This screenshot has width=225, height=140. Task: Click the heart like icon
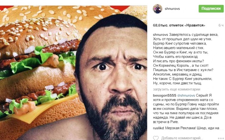click(x=156, y=138)
